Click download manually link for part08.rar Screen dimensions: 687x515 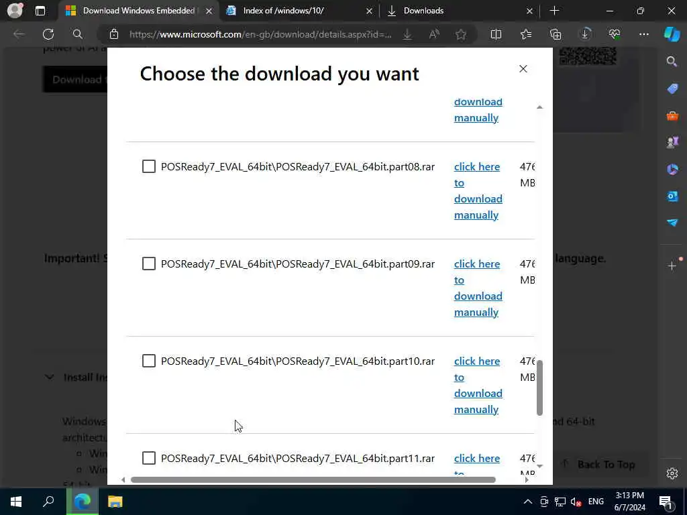(x=478, y=190)
